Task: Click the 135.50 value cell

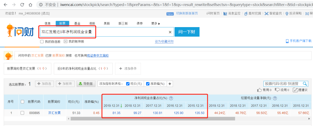Action: [199, 113]
